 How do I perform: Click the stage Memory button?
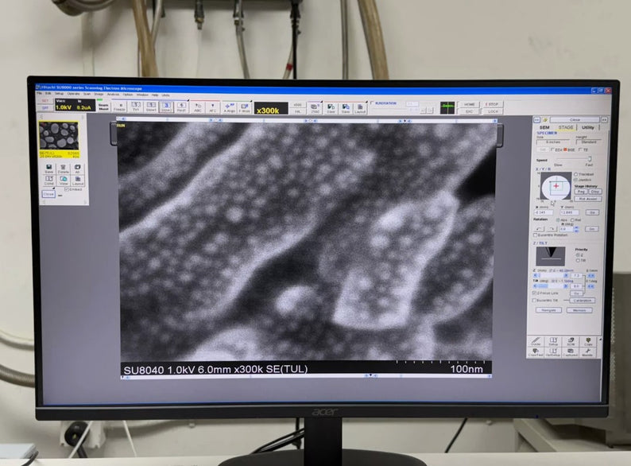click(579, 310)
